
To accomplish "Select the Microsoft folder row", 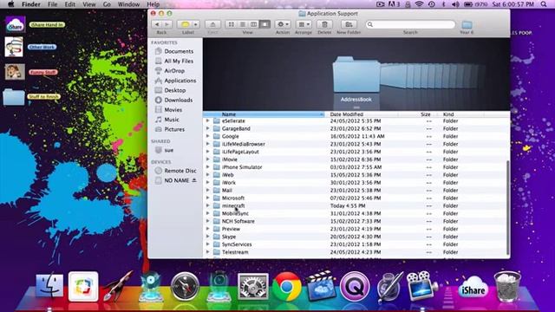I will (355, 198).
